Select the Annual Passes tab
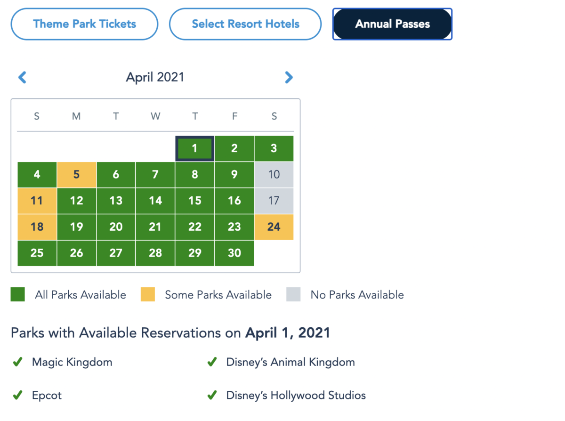 coord(392,24)
